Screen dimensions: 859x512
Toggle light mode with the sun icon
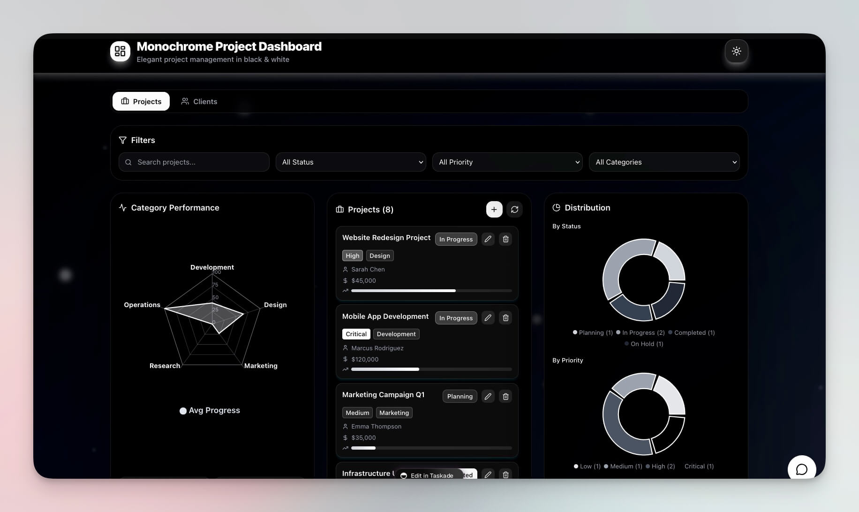click(736, 52)
